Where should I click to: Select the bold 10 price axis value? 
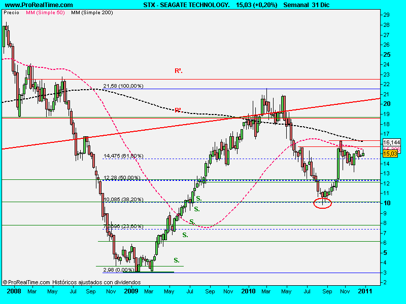tap(387, 203)
